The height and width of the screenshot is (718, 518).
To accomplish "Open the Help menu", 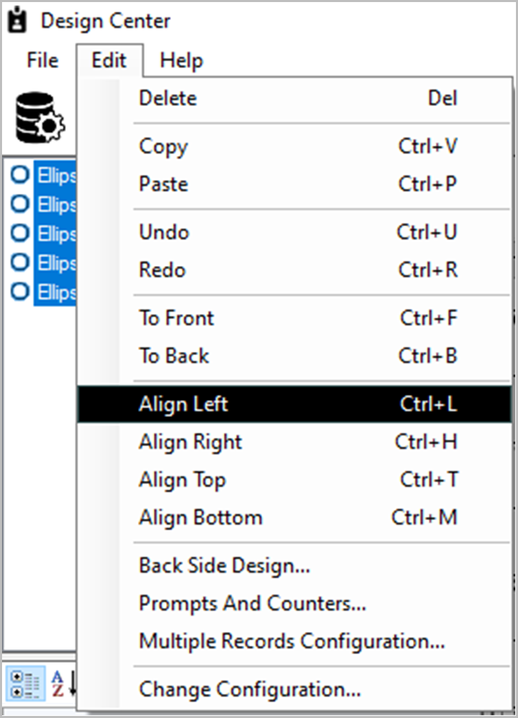I will pyautogui.click(x=180, y=60).
